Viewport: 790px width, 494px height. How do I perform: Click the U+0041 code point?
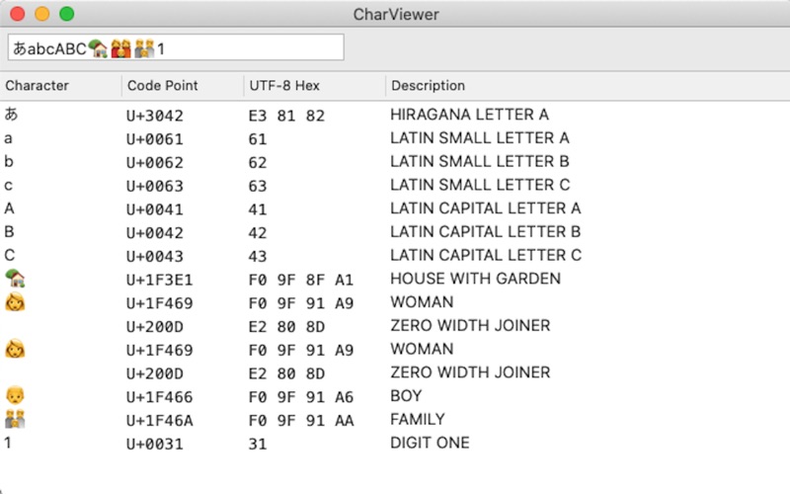click(155, 209)
